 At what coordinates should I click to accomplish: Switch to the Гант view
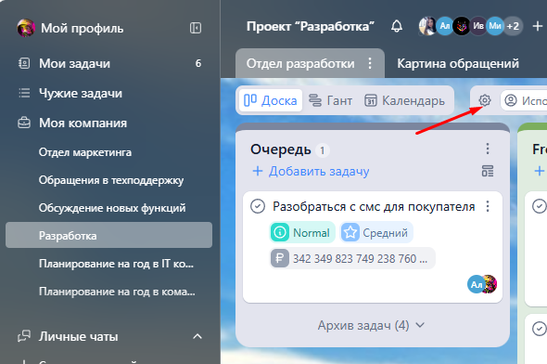[330, 100]
